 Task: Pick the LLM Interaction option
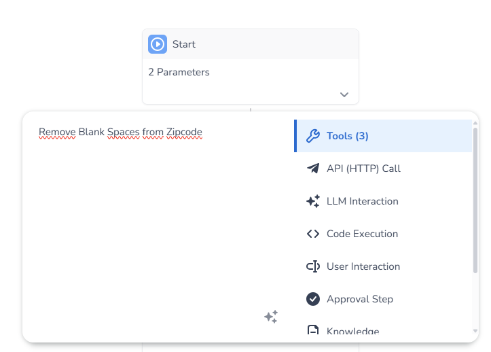click(362, 201)
